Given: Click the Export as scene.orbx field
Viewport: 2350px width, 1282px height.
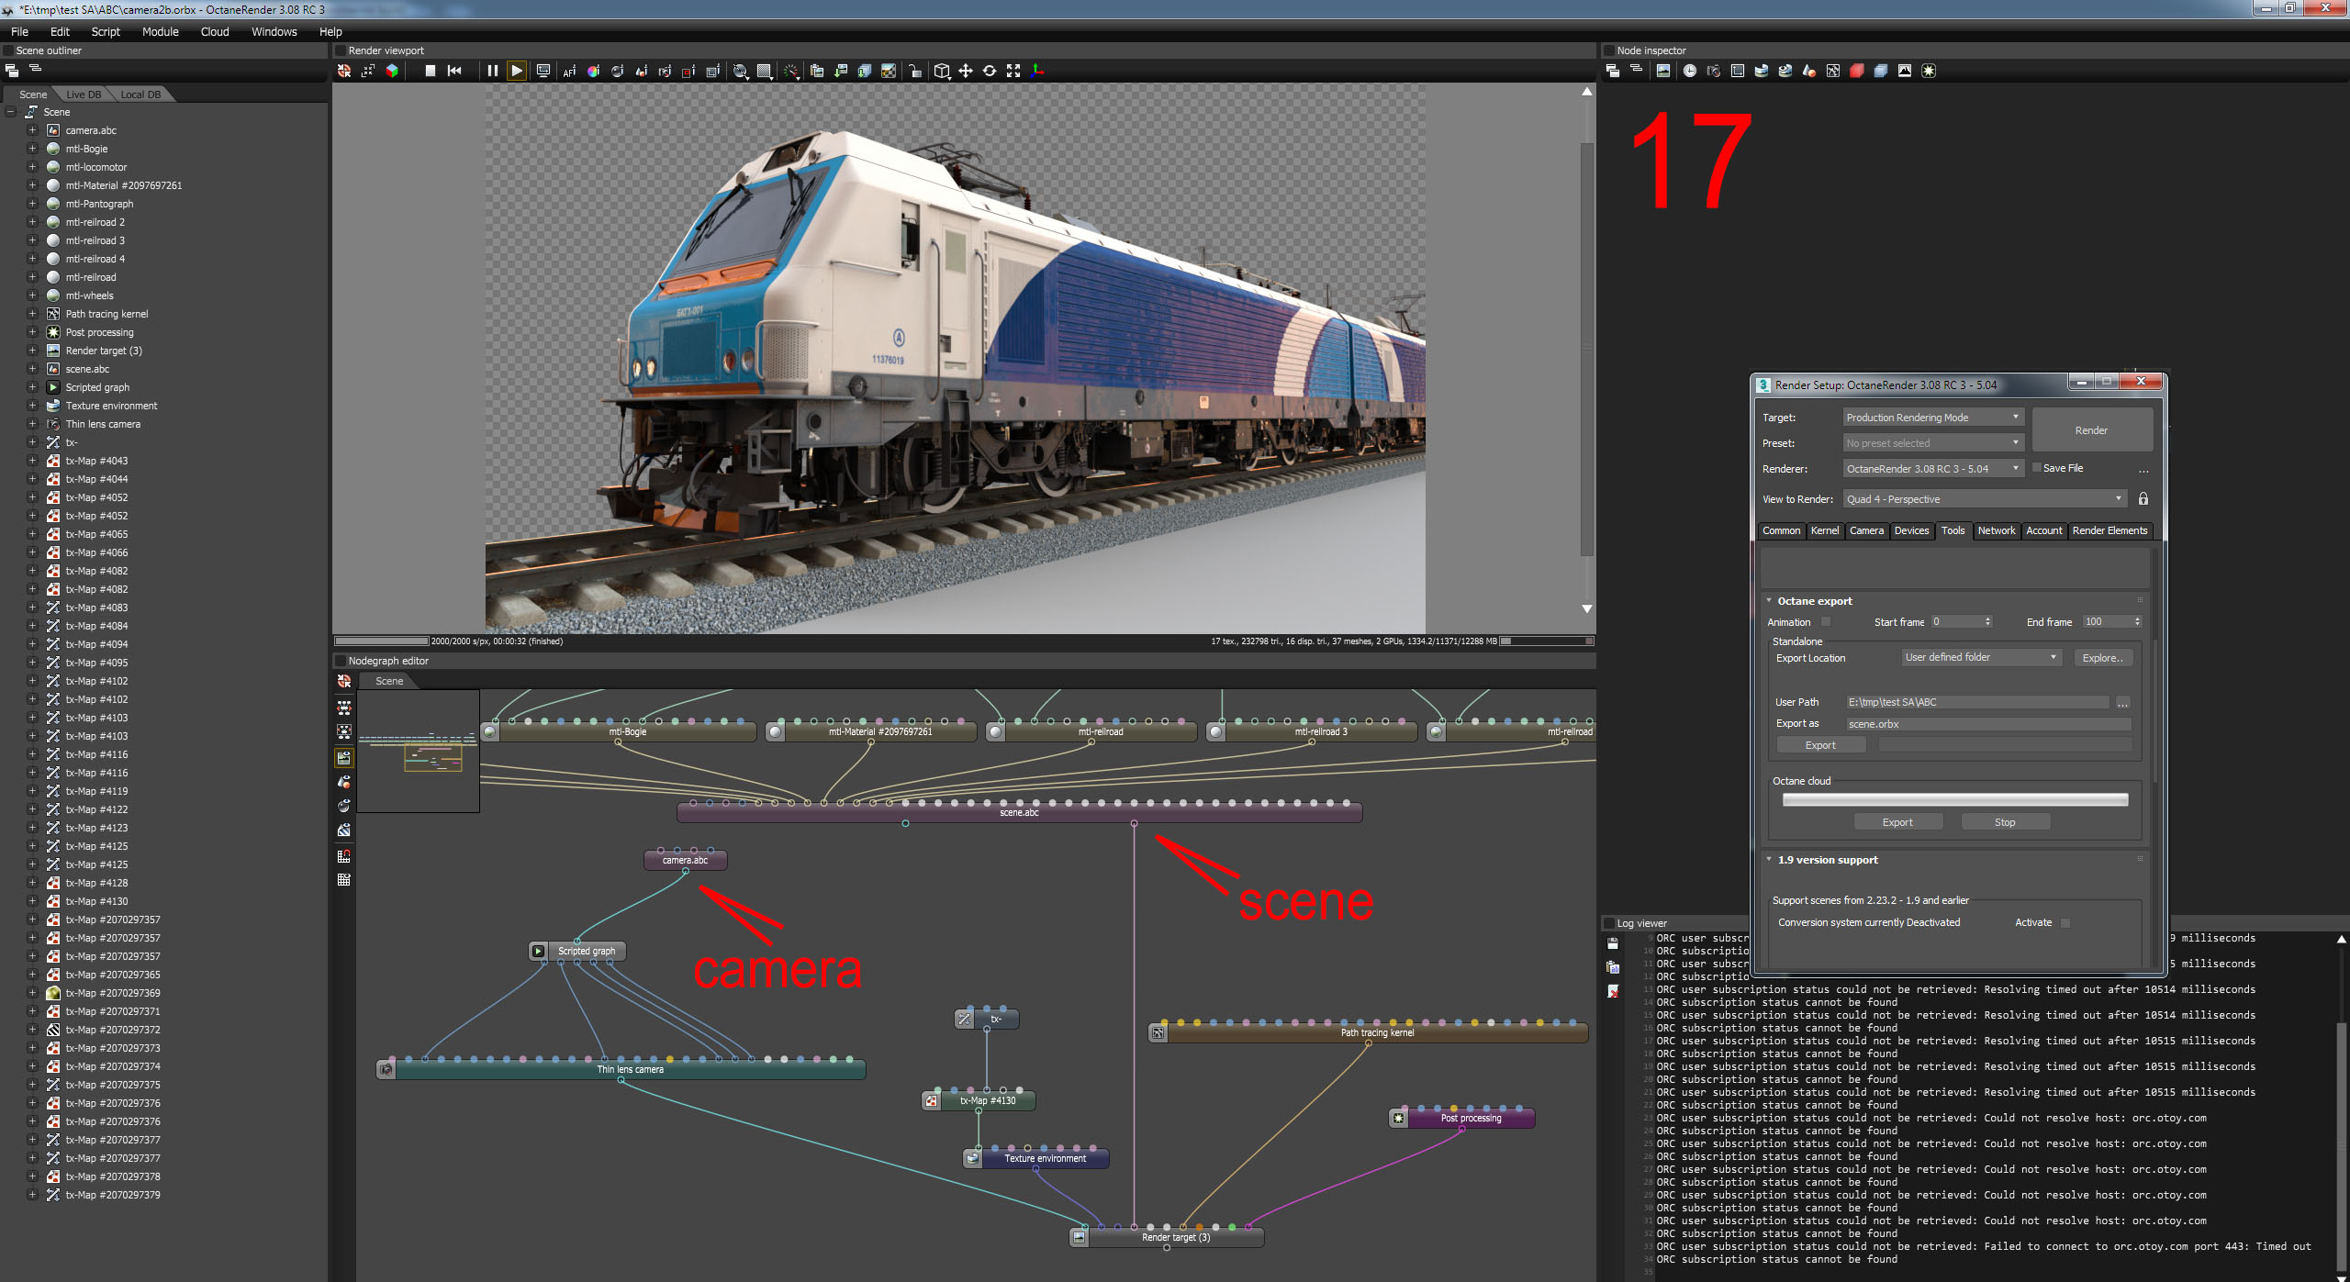Looking at the screenshot, I should pos(1987,724).
